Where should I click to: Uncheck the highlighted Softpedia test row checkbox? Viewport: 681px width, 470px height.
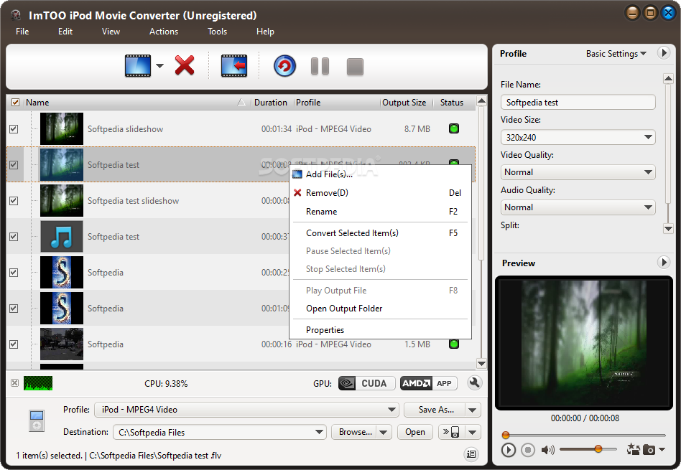[x=14, y=165]
